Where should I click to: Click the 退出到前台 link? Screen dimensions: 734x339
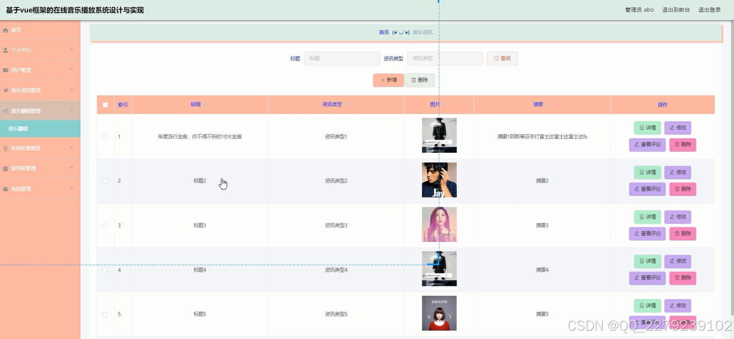coord(676,10)
